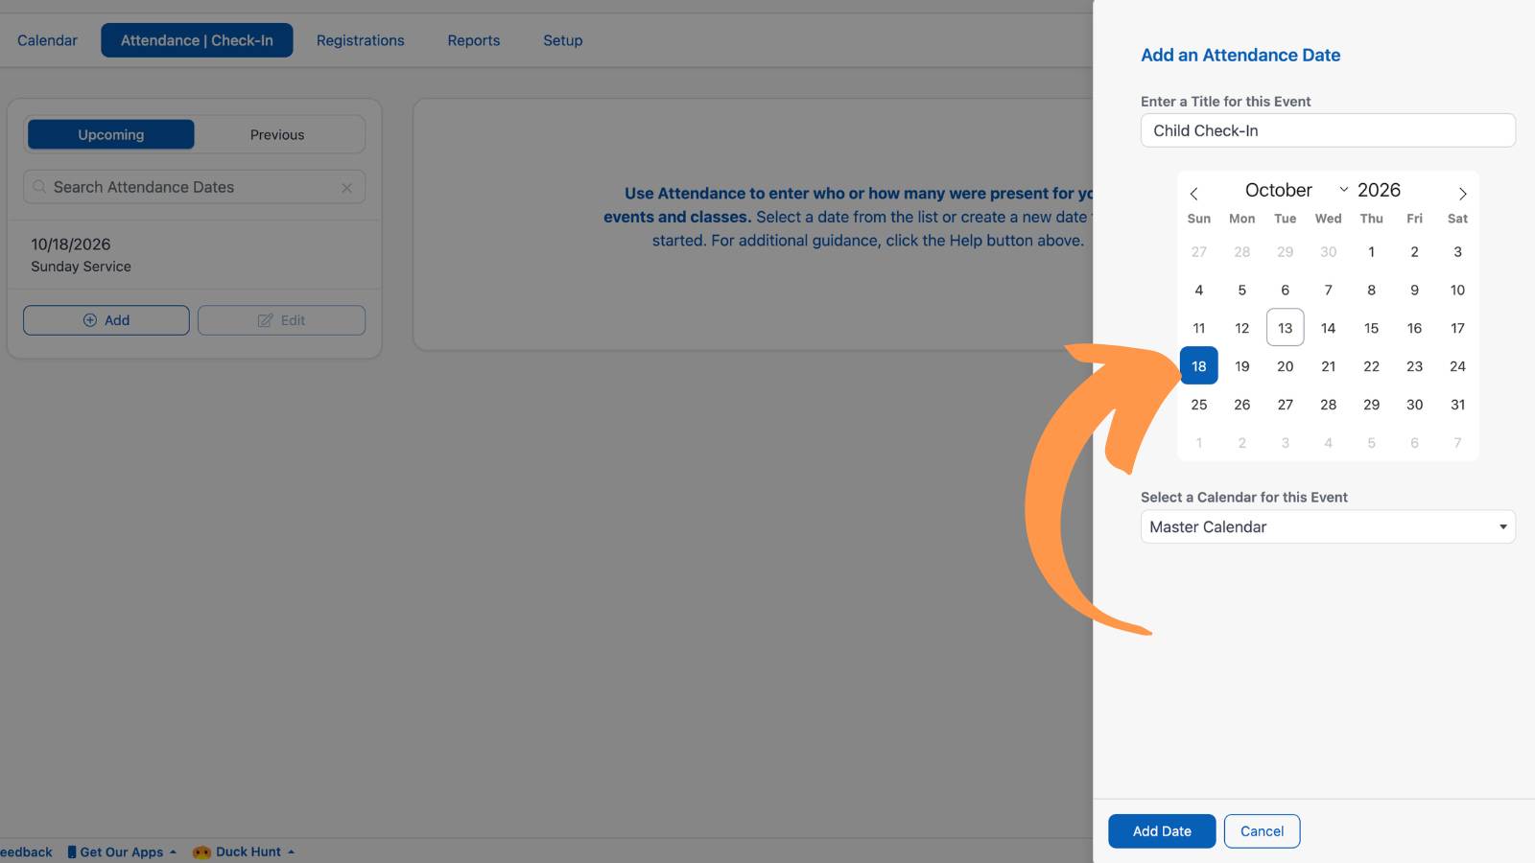The width and height of the screenshot is (1535, 863).
Task: Click the Duck Hunt icon
Action: click(201, 851)
